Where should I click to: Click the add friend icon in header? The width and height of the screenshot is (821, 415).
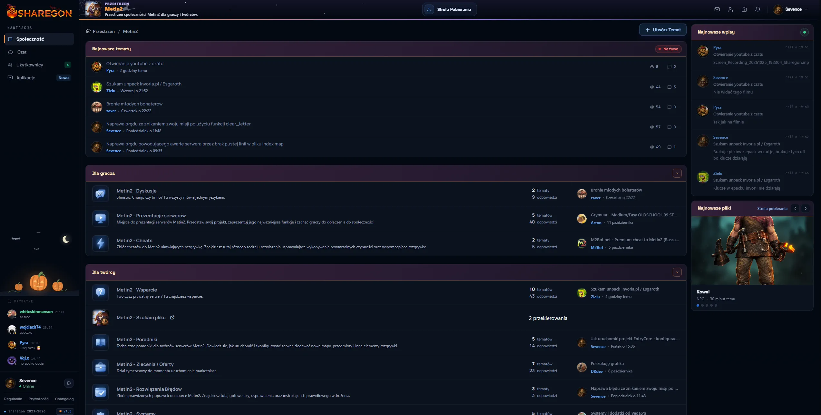730,9
